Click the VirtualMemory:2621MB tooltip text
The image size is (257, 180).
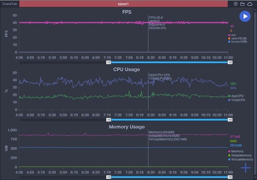coord(168,140)
